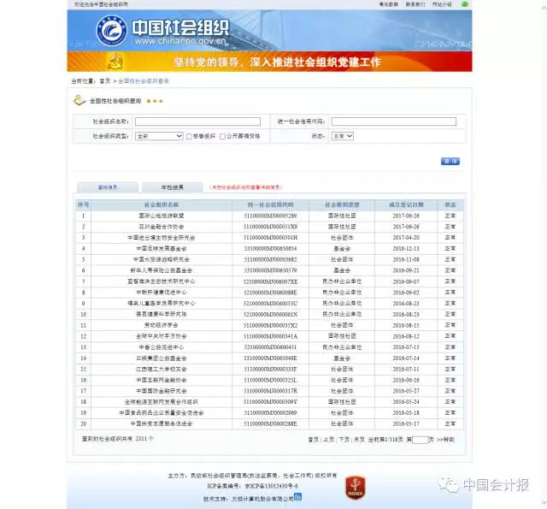The image size is (547, 509).
Task: Open organization 国际山地旅游联盟 in row 1
Action: 162,216
